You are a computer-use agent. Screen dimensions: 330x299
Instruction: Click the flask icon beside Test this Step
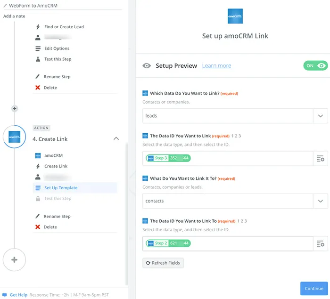click(38, 59)
